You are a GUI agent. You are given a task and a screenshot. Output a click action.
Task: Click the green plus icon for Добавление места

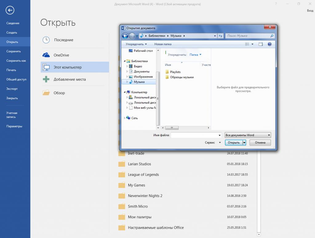[x=46, y=79]
